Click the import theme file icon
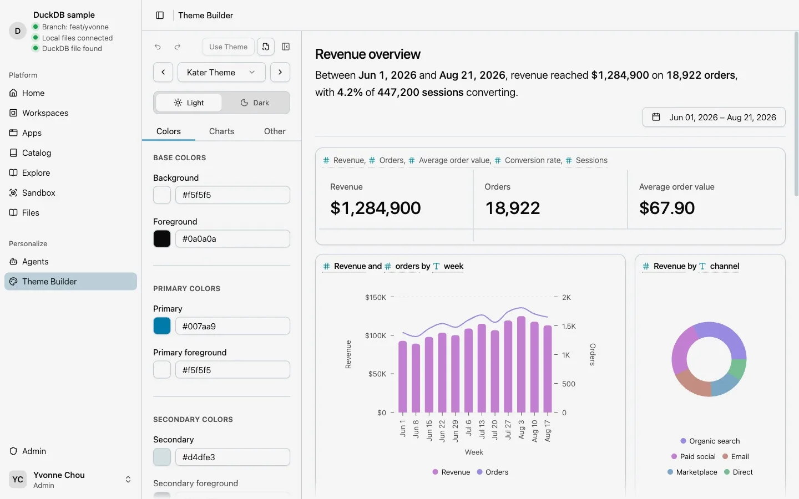The height and width of the screenshot is (499, 799). pyautogui.click(x=266, y=47)
